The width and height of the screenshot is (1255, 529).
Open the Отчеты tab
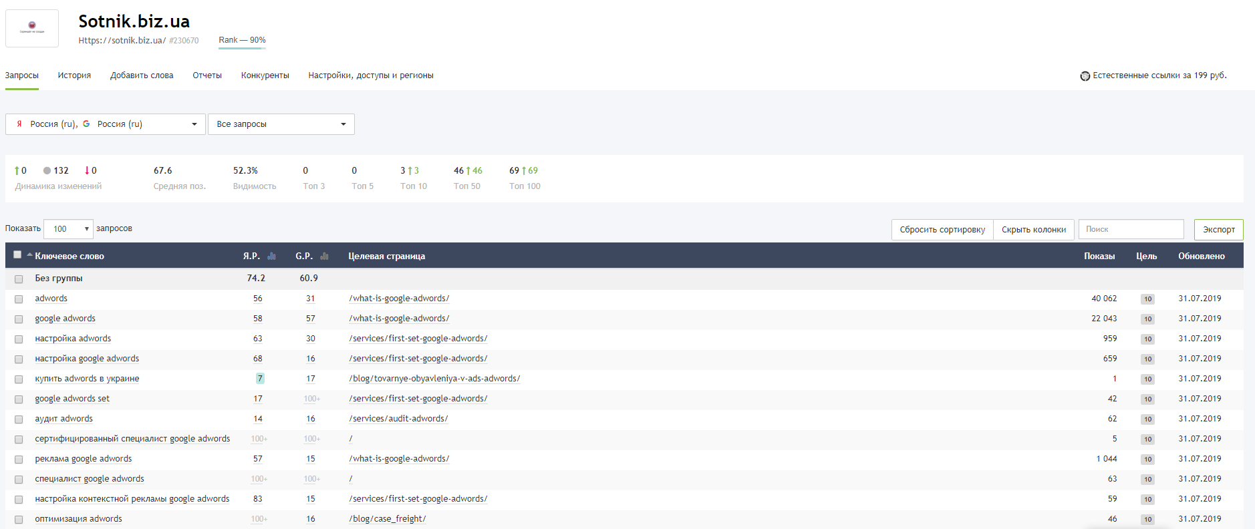click(207, 75)
